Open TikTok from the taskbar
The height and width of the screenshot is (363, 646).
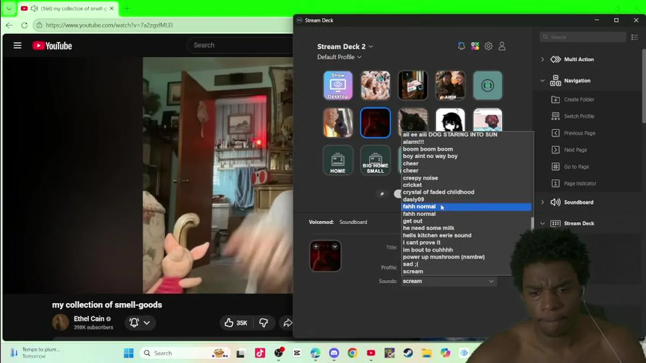point(260,353)
